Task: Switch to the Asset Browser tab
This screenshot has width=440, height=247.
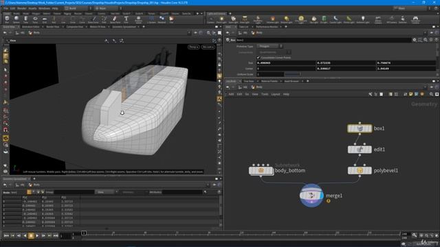Action: coord(291,81)
